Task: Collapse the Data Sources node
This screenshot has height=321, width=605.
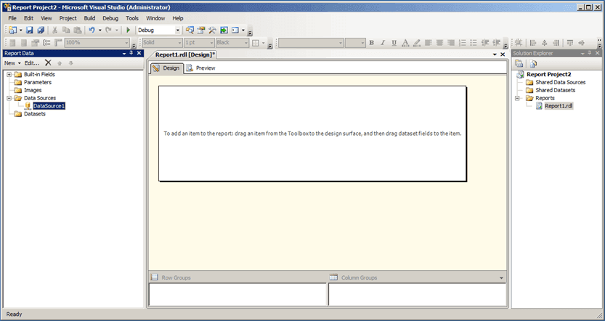Action: coord(9,98)
